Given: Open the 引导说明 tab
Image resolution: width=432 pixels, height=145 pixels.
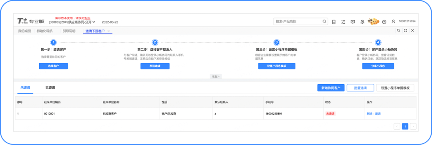Looking at the screenshot, I should (x=69, y=31).
